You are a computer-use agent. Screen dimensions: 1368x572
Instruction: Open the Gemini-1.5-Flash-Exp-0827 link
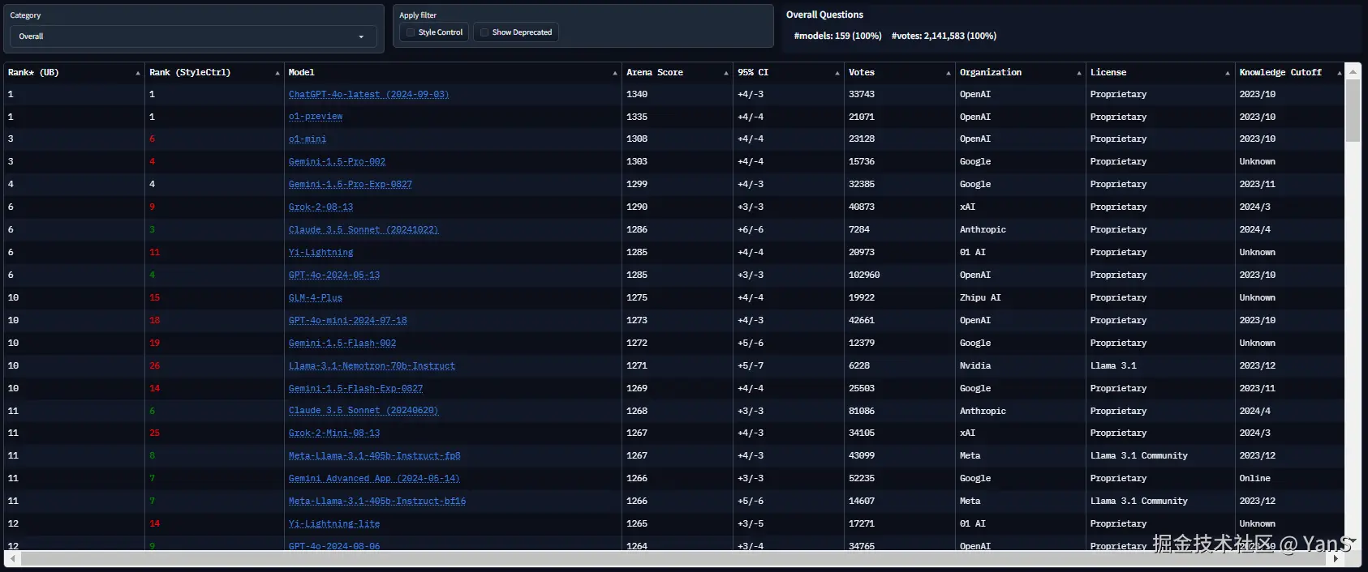(355, 389)
